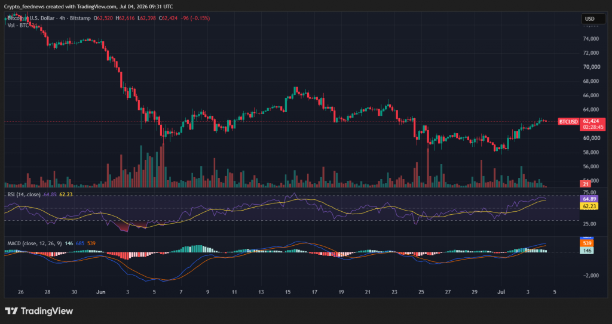
Task: Click the 58,000 price axis label
Action: tap(592, 152)
